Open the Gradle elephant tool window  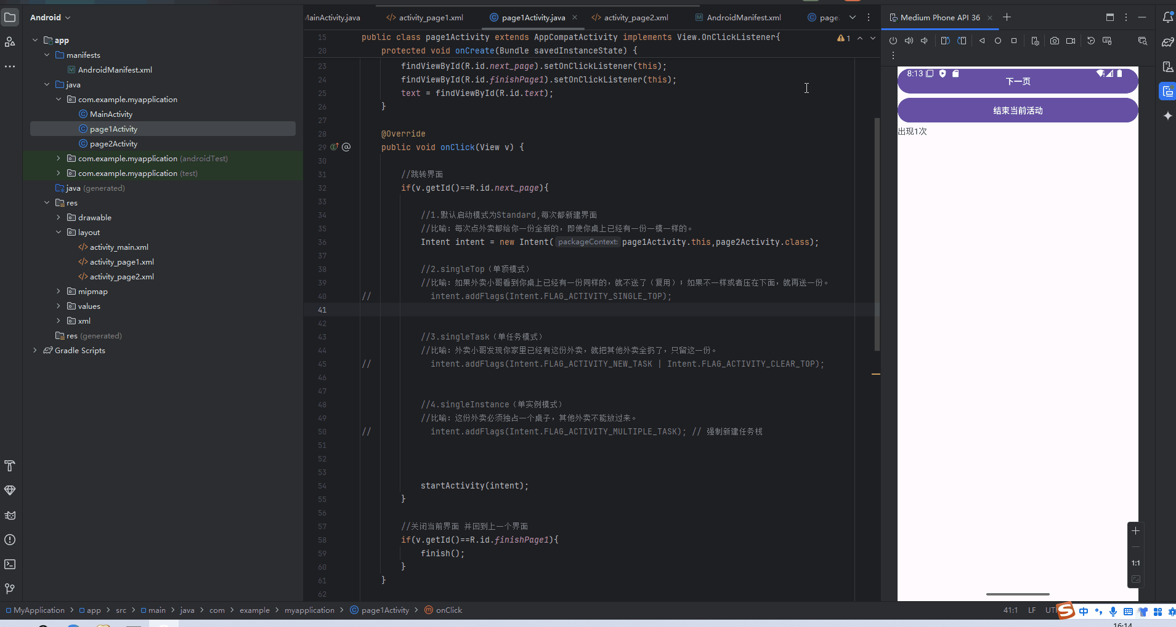coord(1167,42)
